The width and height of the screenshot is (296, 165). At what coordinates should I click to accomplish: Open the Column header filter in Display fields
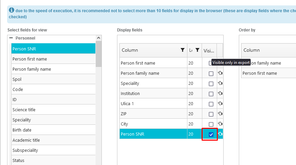click(183, 50)
